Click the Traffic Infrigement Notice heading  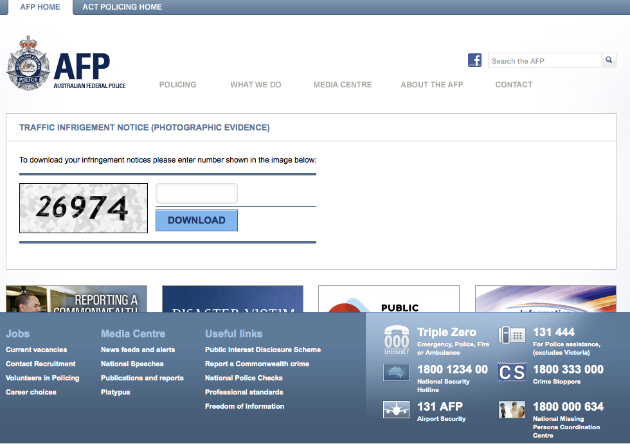(145, 127)
